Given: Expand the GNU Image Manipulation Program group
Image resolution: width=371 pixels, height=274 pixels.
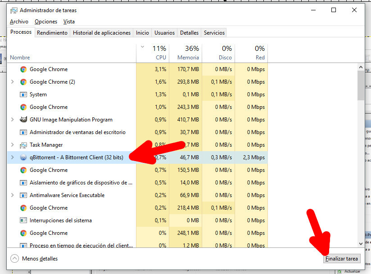Looking at the screenshot, I should tap(13, 120).
